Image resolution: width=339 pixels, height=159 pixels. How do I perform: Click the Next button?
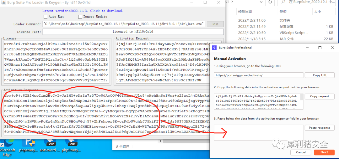click(x=324, y=152)
